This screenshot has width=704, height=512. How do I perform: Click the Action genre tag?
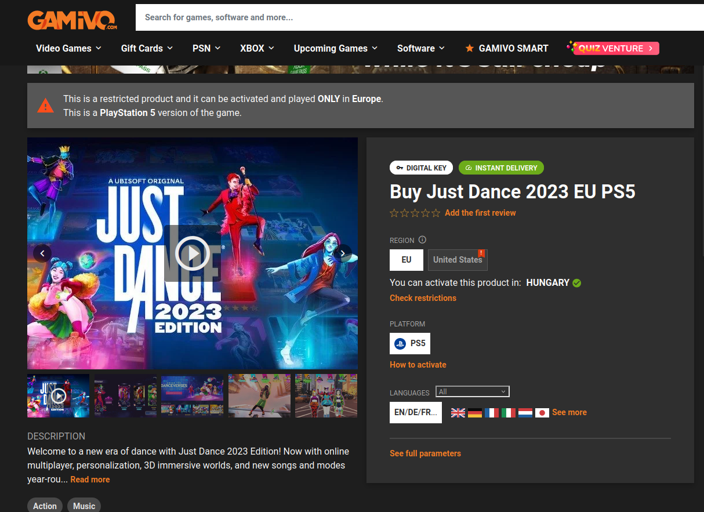point(45,506)
